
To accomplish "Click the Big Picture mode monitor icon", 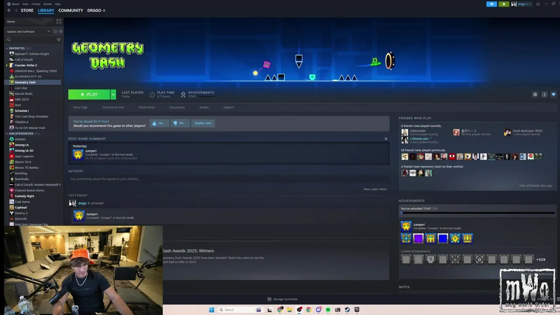I will point(538,4).
